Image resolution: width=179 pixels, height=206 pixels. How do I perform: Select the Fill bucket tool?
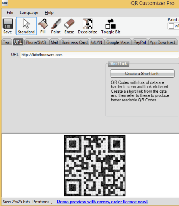[x=43, y=26]
